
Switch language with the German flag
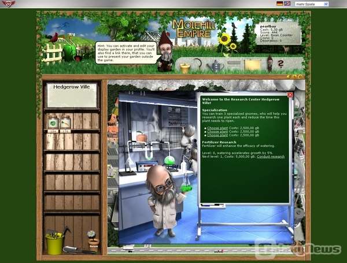(280, 3)
